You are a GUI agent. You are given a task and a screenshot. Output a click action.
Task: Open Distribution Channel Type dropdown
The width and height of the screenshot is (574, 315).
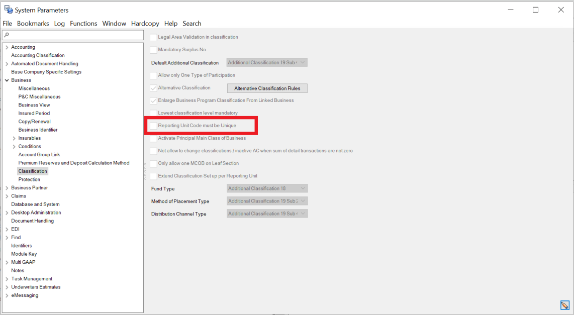267,214
